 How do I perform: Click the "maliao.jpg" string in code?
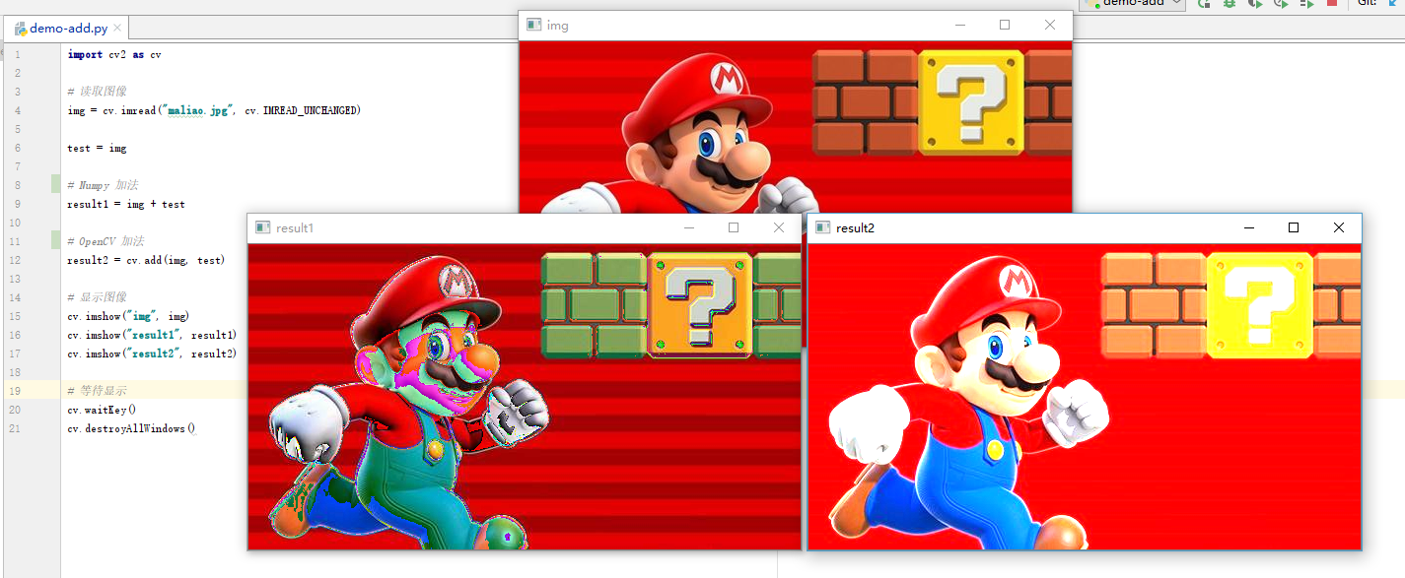point(199,110)
